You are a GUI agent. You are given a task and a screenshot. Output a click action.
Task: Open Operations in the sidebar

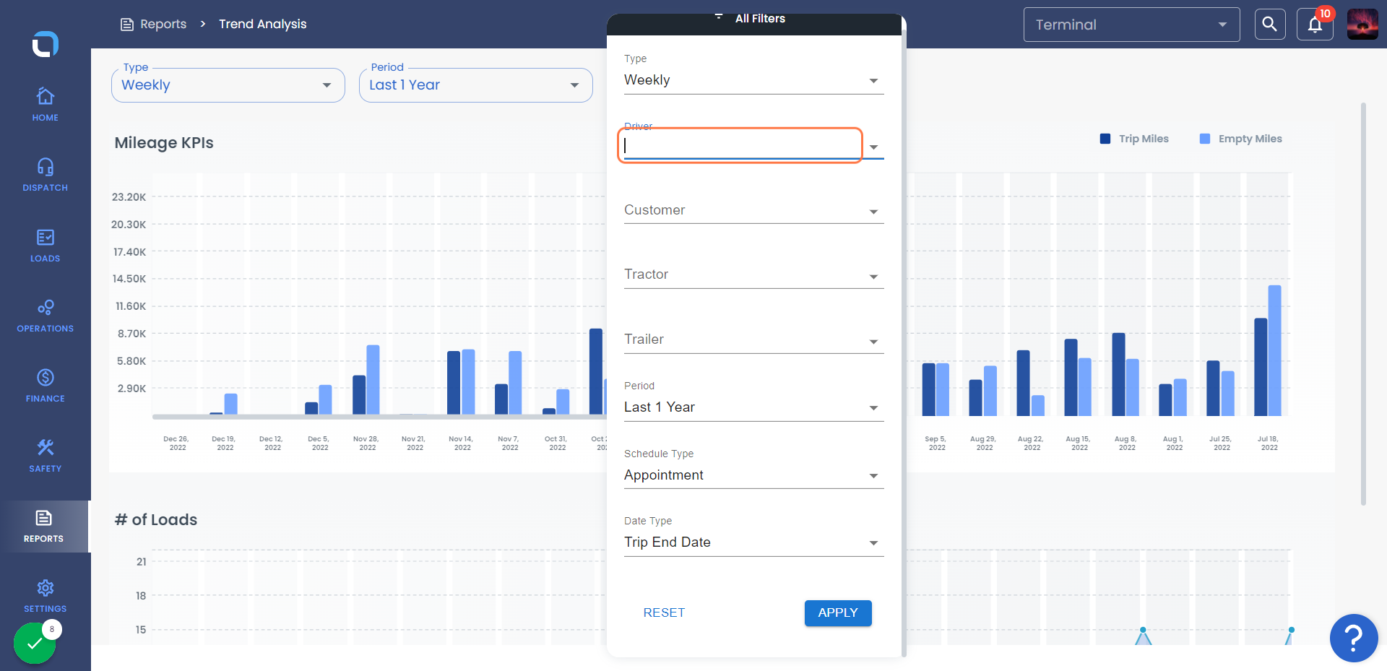point(45,316)
